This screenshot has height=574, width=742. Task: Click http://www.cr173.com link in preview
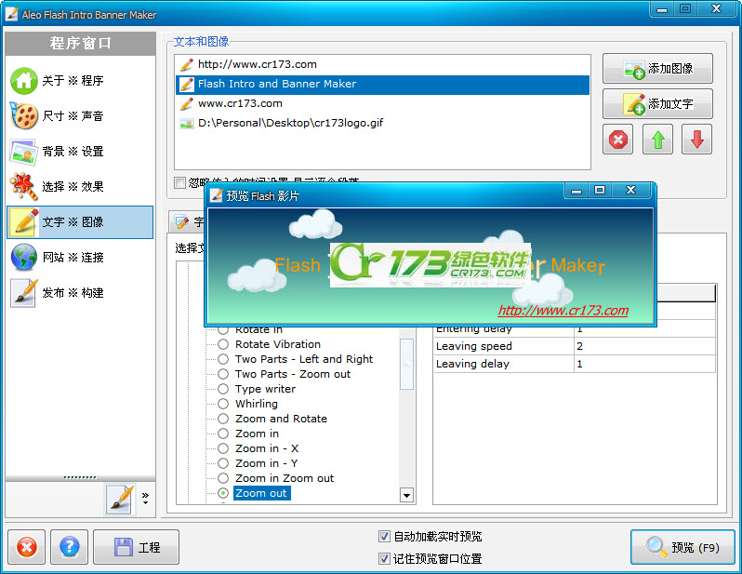coord(563,311)
